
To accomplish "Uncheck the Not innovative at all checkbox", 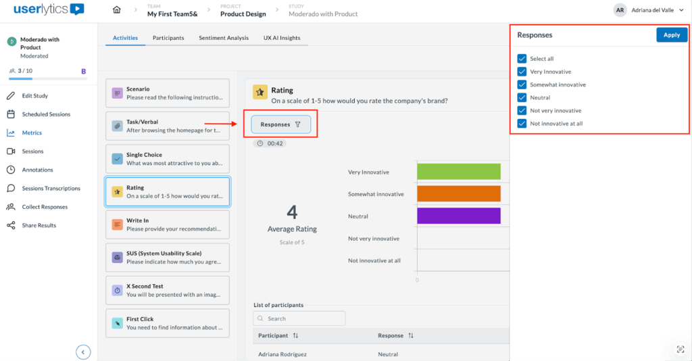I will [522, 124].
